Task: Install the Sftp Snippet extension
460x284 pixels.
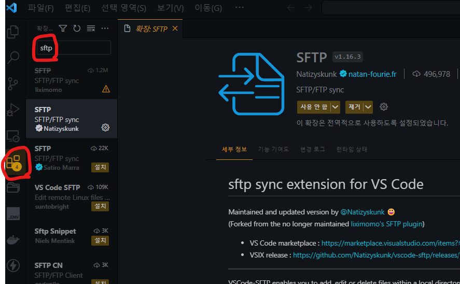Action: point(100,240)
